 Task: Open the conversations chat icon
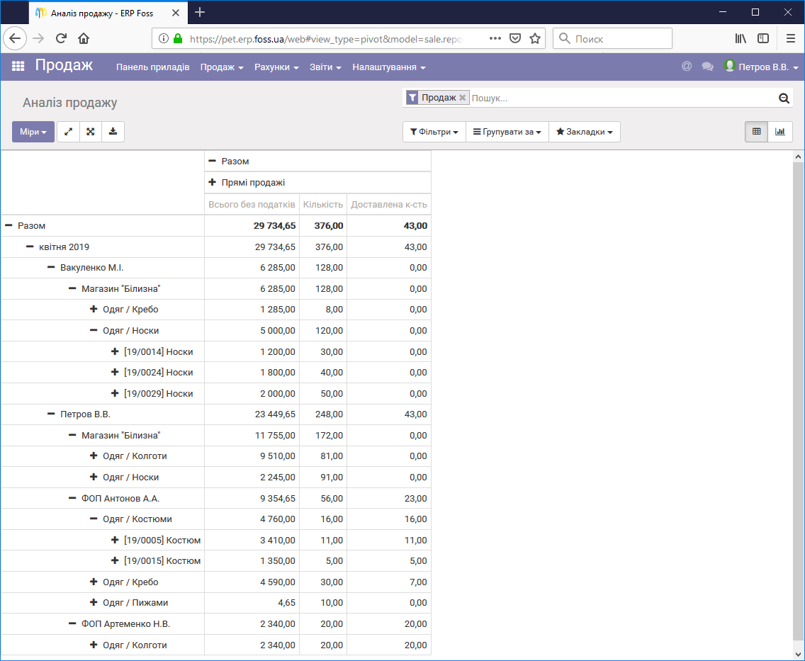click(707, 67)
